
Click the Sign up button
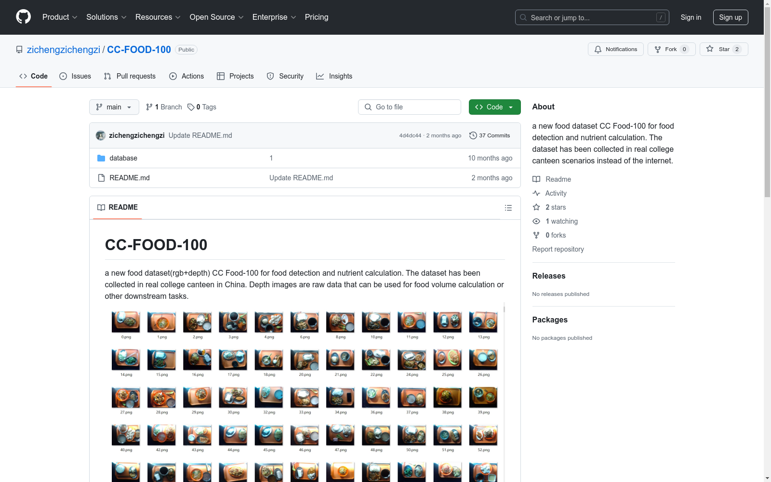[731, 17]
